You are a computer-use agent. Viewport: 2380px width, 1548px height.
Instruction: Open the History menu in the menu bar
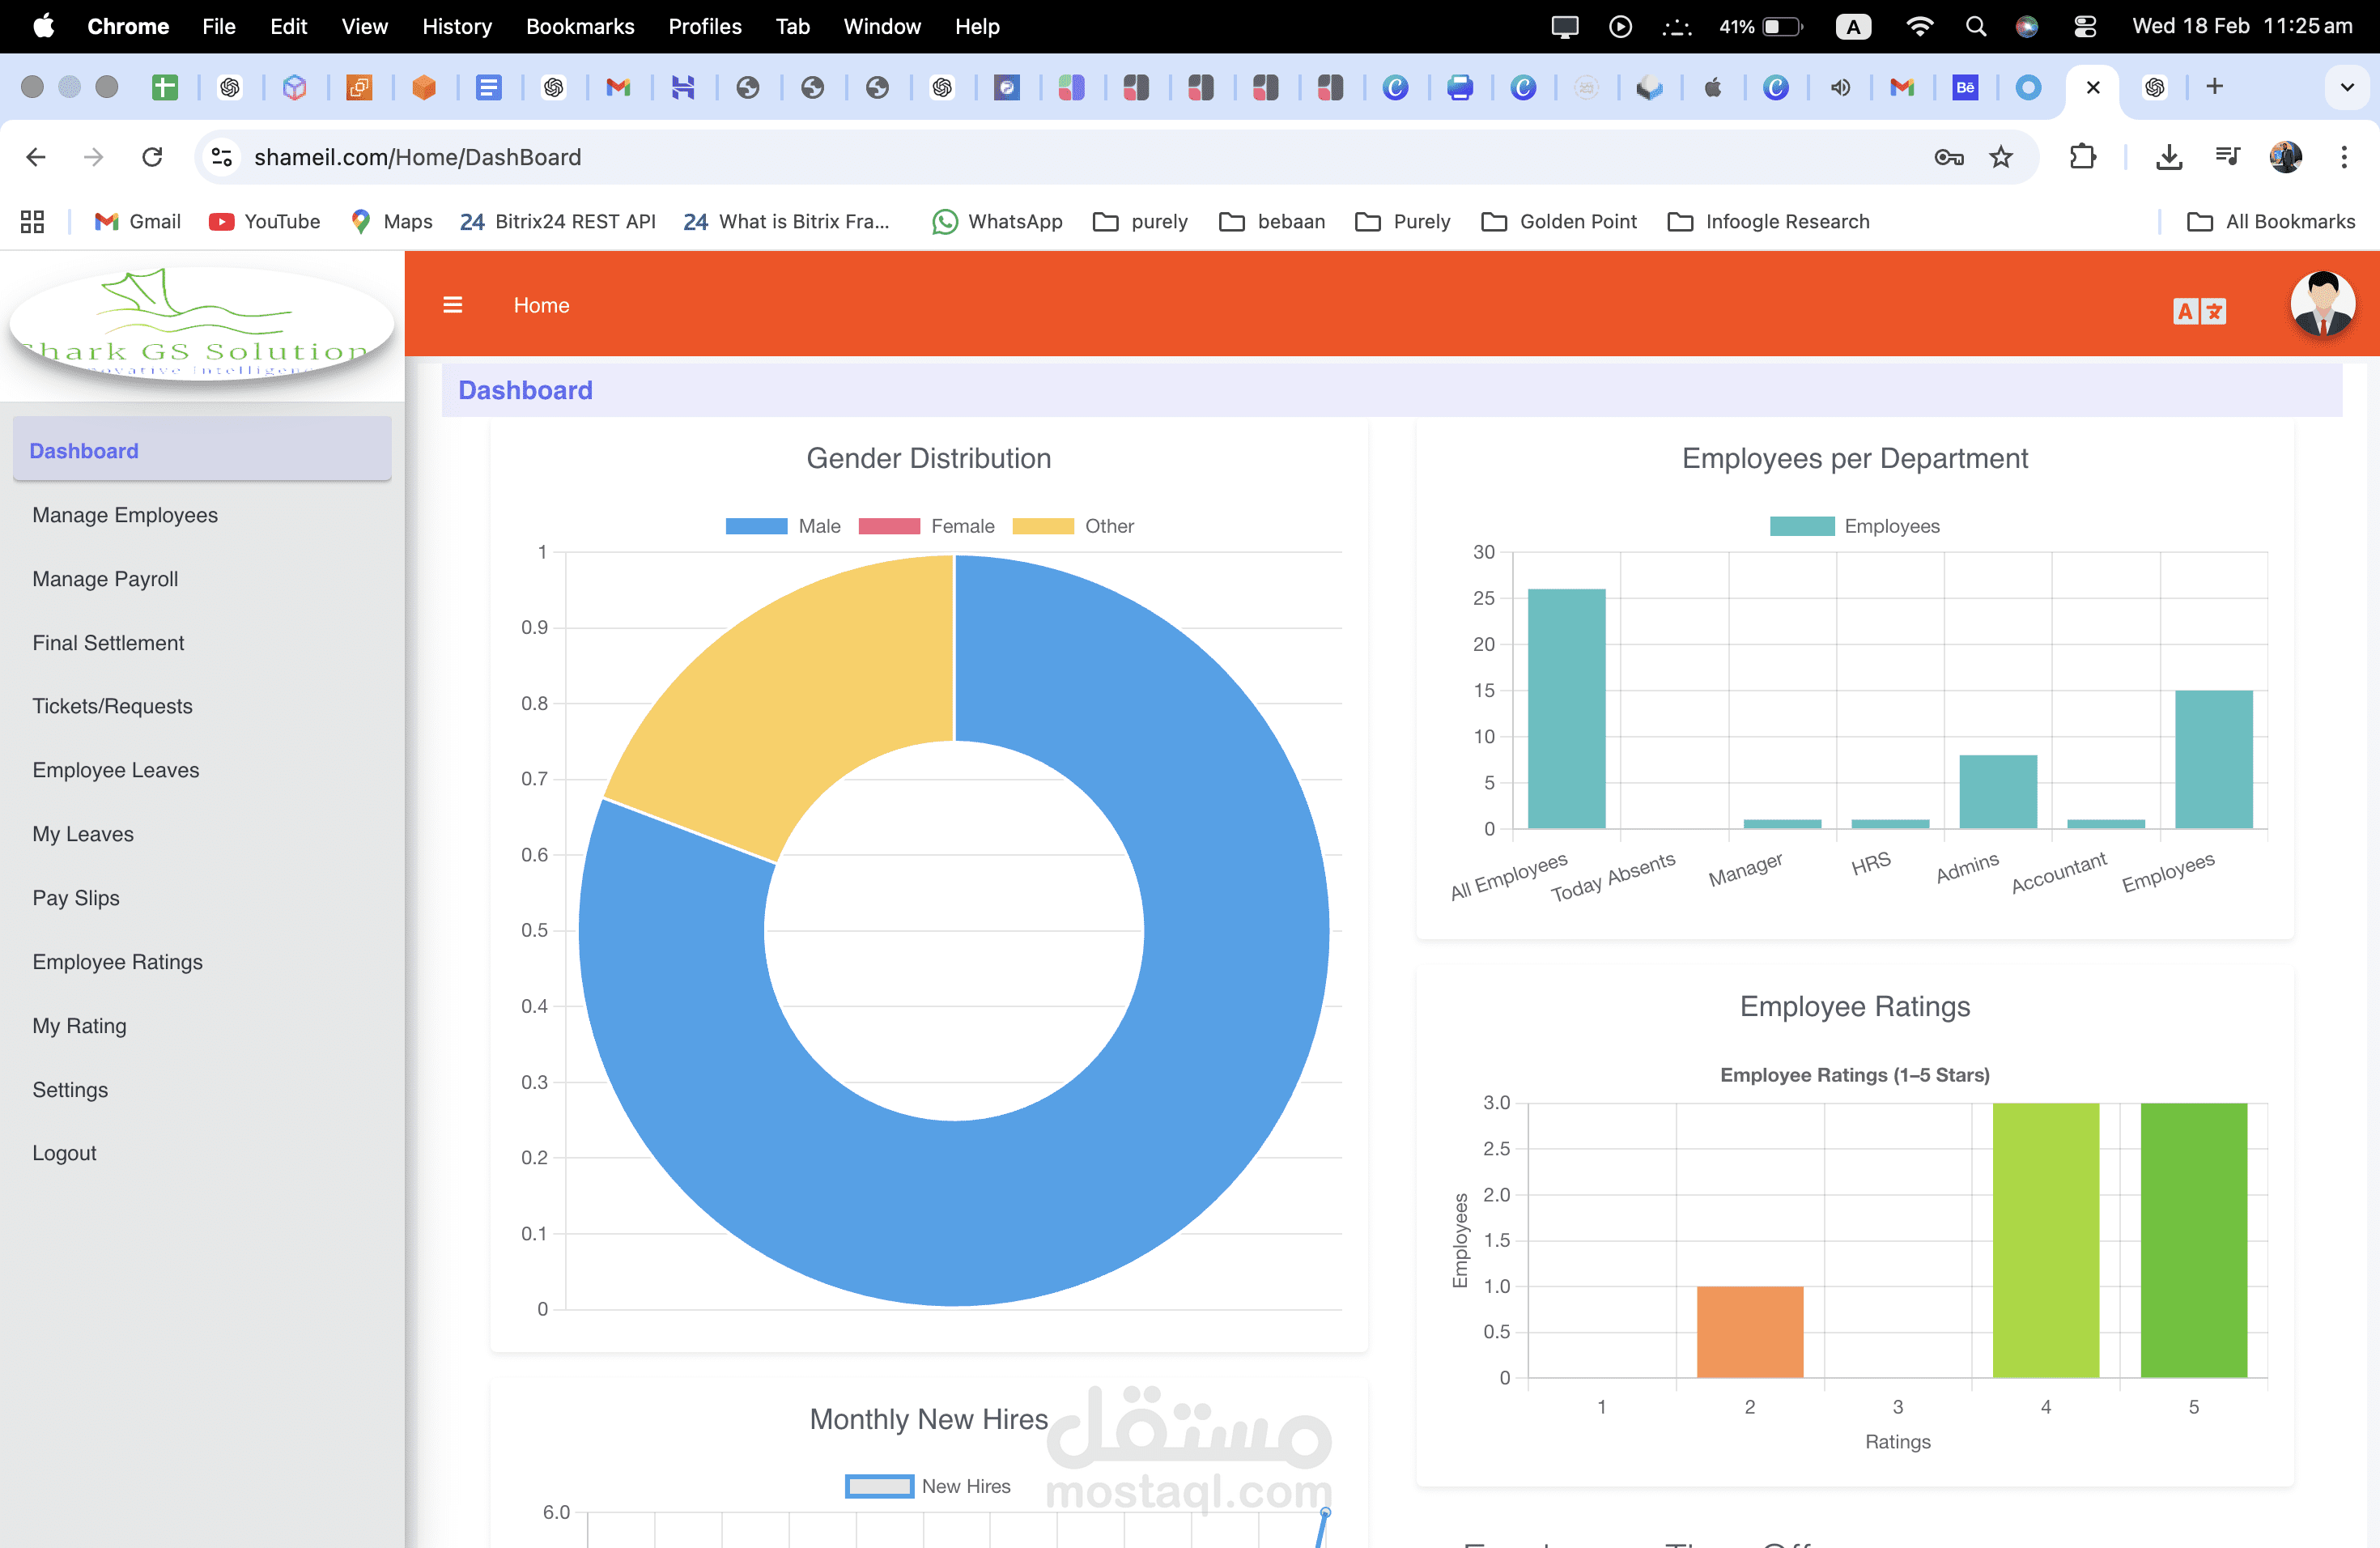click(457, 27)
